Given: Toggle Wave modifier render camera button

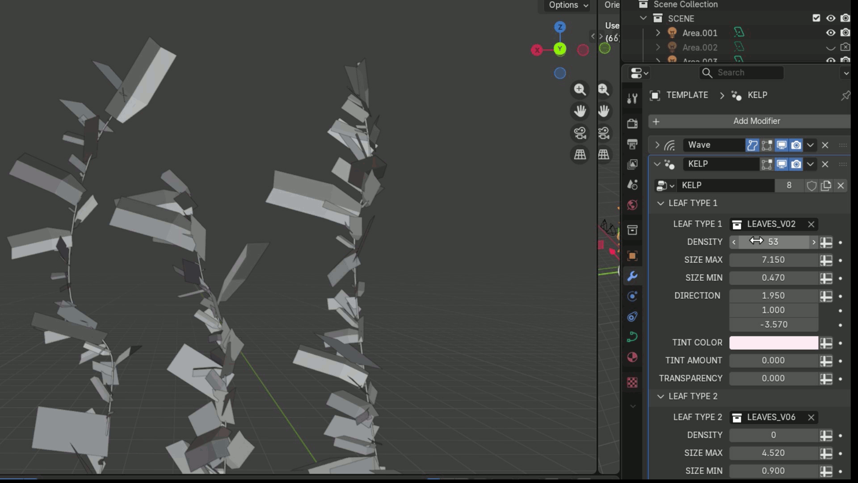Looking at the screenshot, I should 796,145.
